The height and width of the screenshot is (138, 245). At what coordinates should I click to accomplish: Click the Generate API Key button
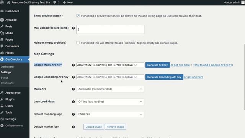[x=157, y=65]
